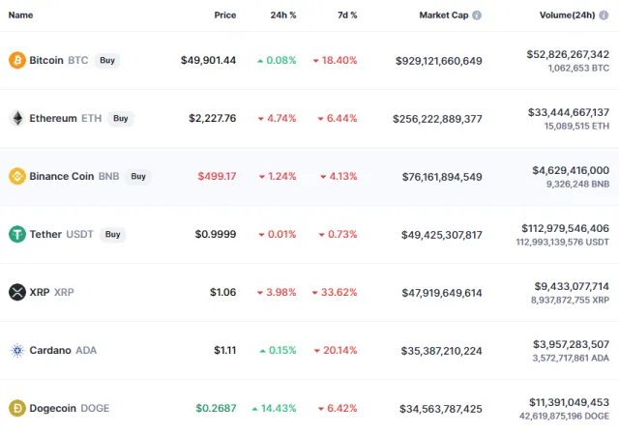Click Bitcoin price $49,901.44

point(209,60)
